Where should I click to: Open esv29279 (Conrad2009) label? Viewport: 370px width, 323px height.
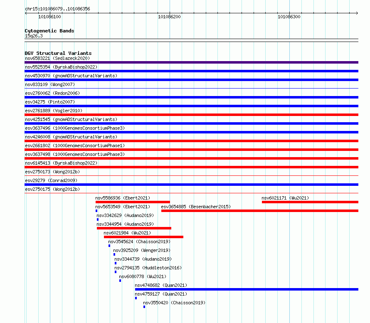[51, 180]
